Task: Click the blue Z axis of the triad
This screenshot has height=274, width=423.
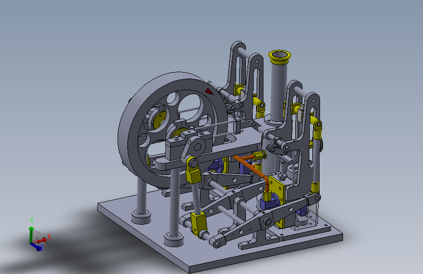Action: pos(36,247)
